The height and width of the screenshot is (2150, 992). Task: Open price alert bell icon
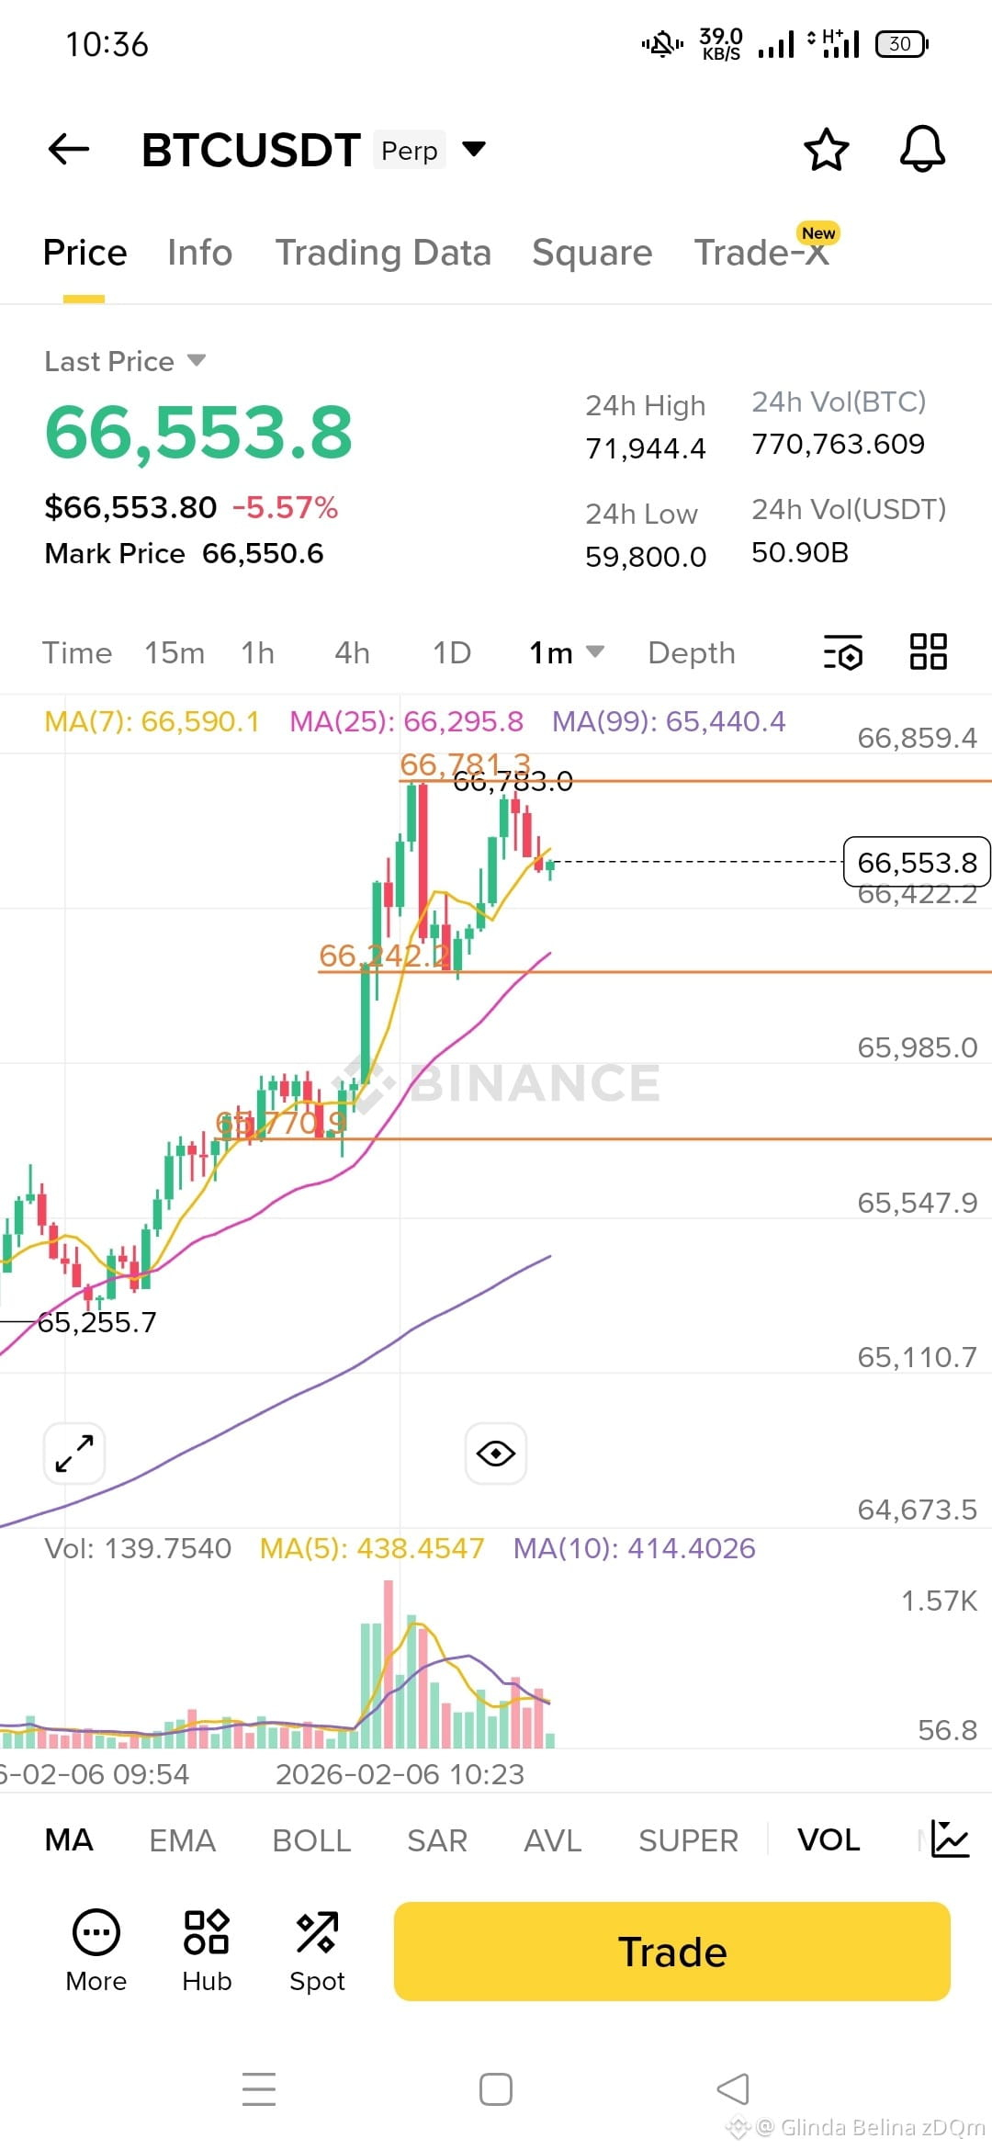[922, 149]
